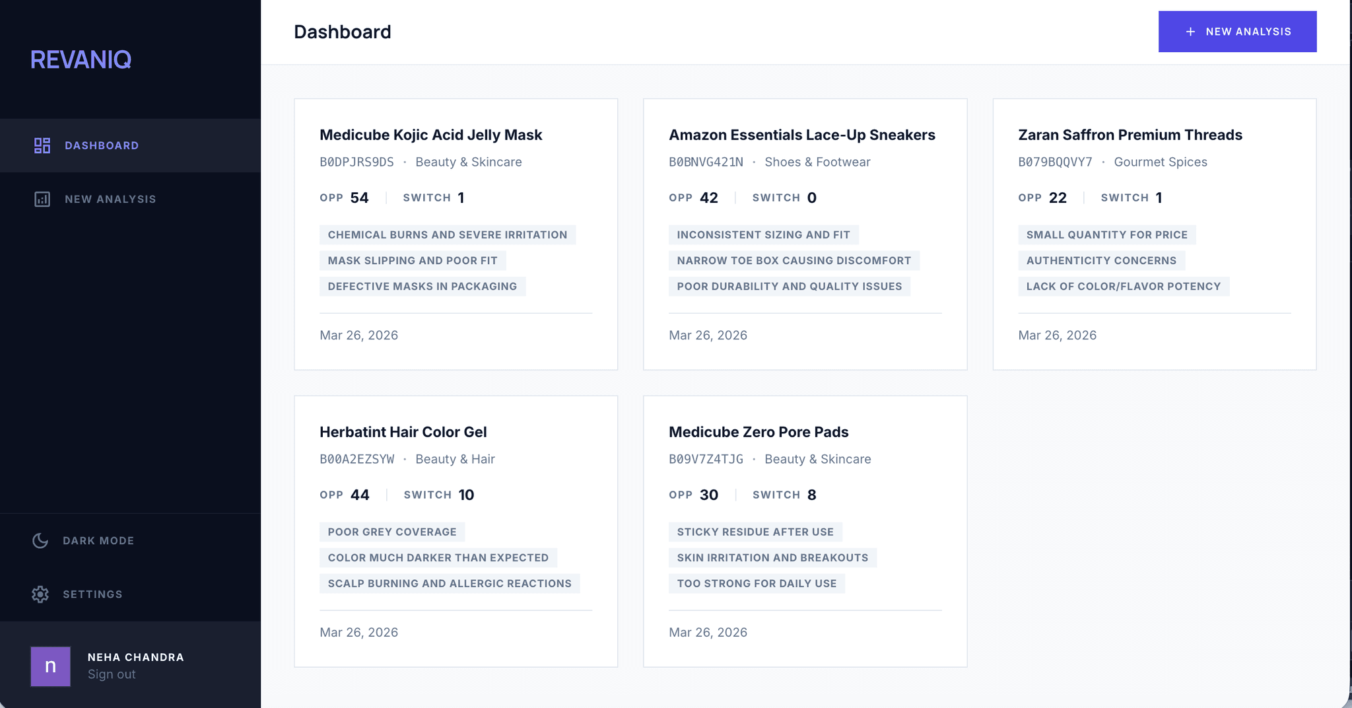Screen dimensions: 1352x708
Task: Open the Medicube Kojic Acid Jelly Mask card
Action: click(x=456, y=234)
